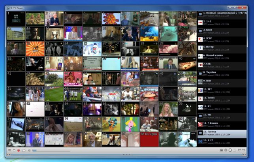Open thumbnail 65 with purple lights
The height and width of the screenshot is (162, 254).
click(x=92, y=109)
